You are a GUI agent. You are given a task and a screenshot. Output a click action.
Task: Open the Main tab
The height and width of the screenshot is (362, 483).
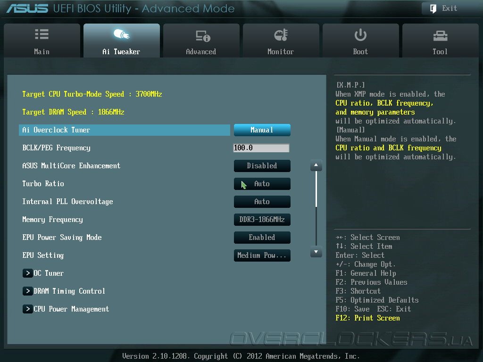point(42,41)
